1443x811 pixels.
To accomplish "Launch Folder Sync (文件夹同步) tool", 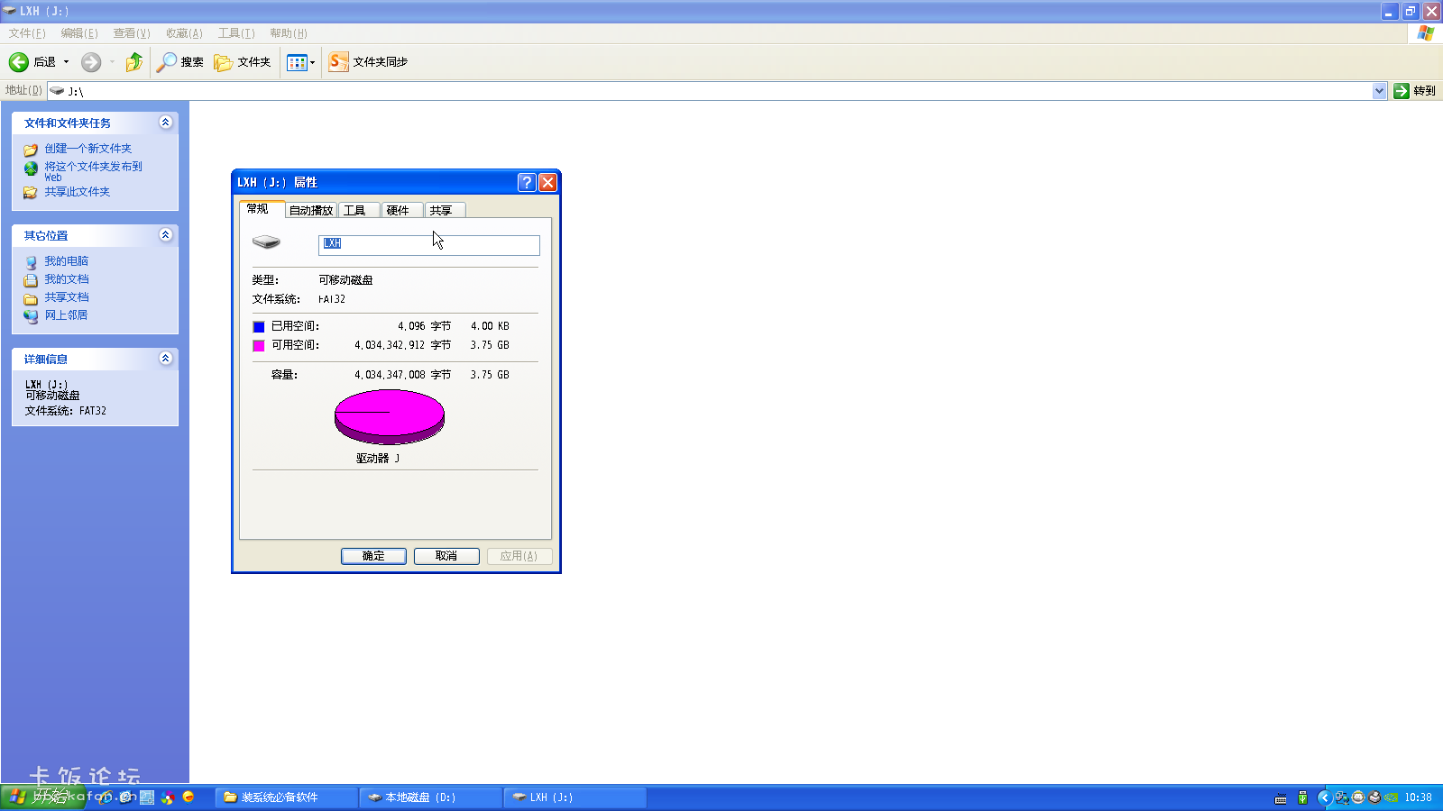I will (x=369, y=62).
